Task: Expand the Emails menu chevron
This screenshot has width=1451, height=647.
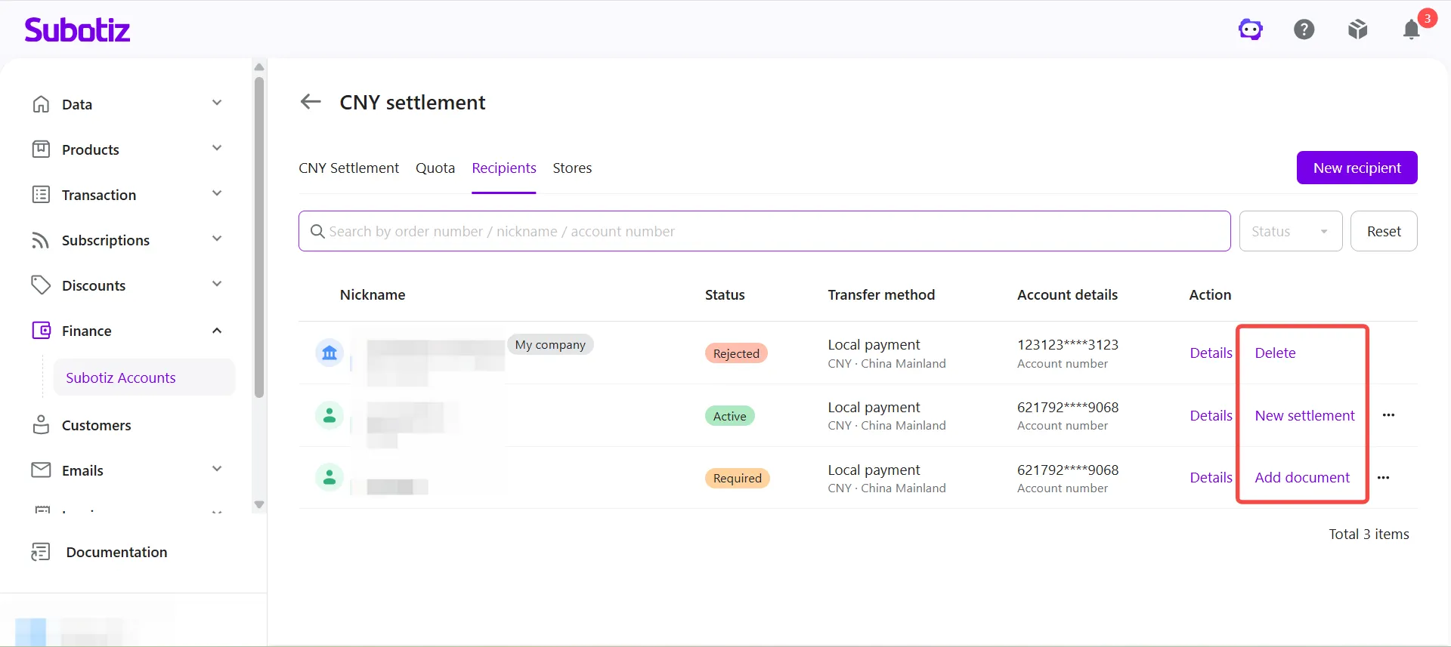Action: 217,469
